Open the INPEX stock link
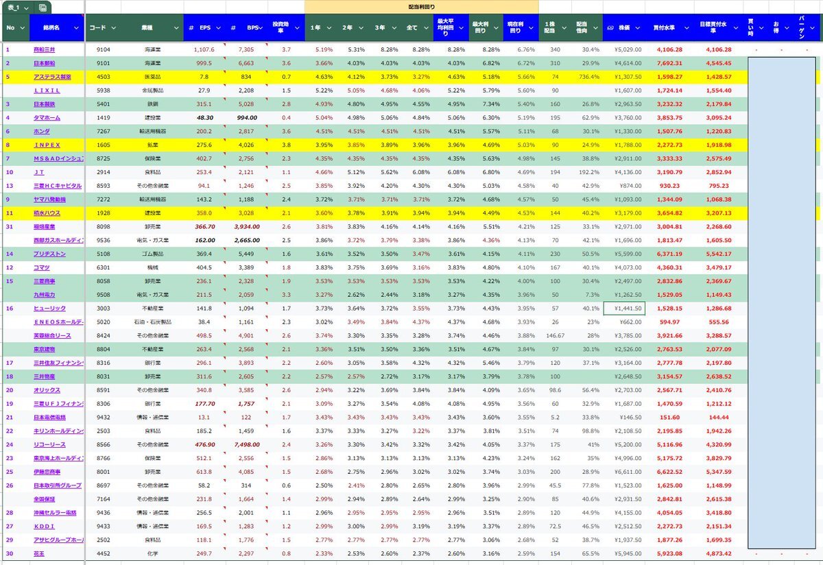Screen dimensions: 823x565 47,145
